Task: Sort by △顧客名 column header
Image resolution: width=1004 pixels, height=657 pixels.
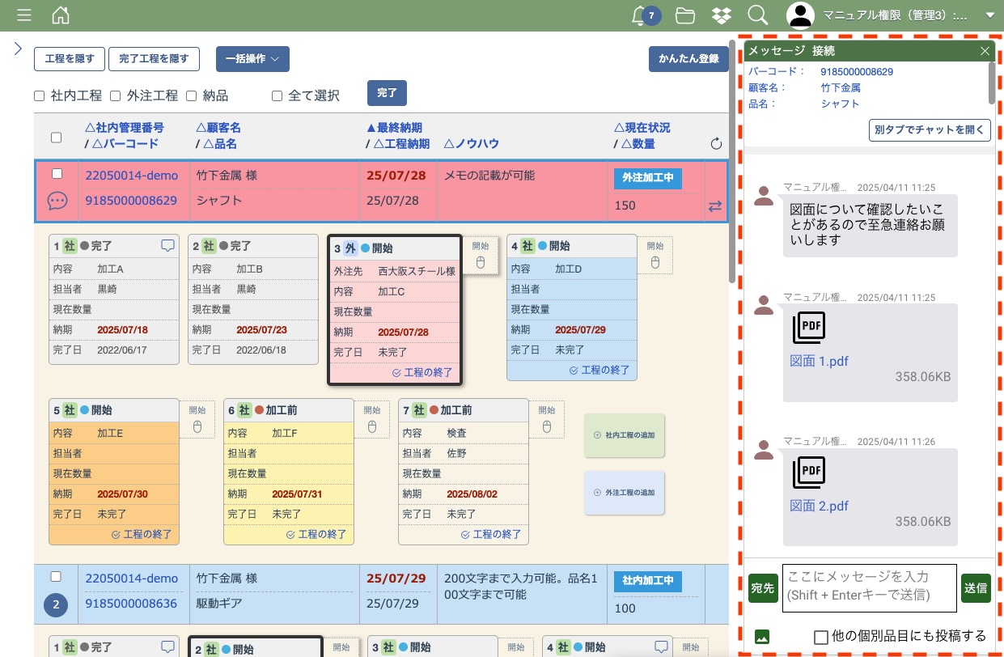Action: (218, 128)
